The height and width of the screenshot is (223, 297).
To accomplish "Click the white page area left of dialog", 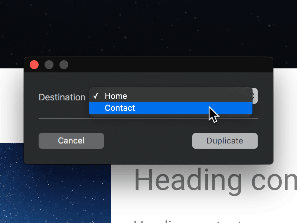I will click(x=12, y=105).
